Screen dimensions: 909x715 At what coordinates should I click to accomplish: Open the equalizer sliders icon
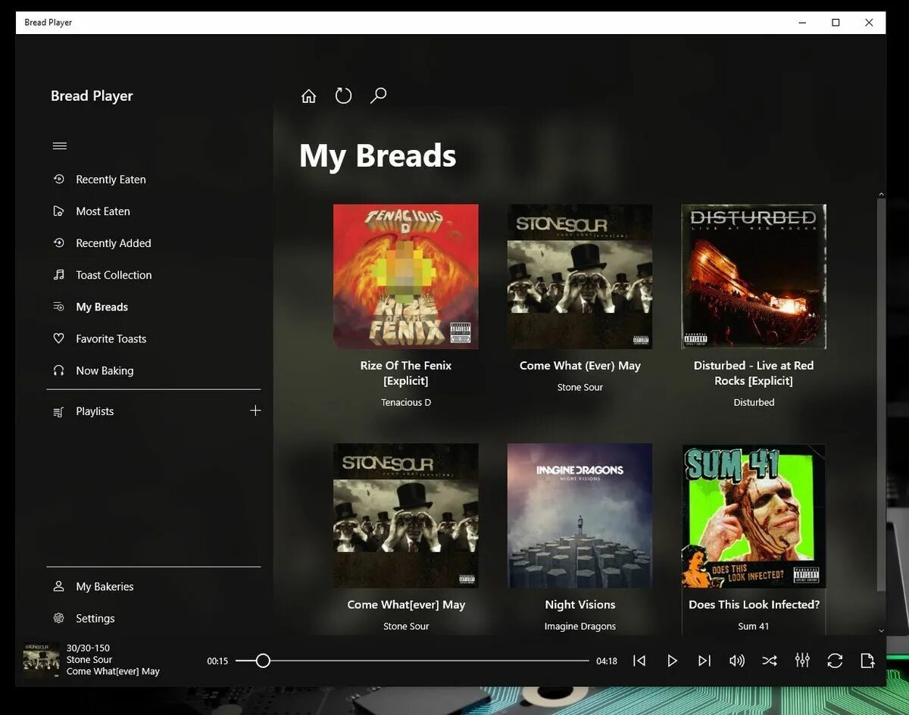802,660
